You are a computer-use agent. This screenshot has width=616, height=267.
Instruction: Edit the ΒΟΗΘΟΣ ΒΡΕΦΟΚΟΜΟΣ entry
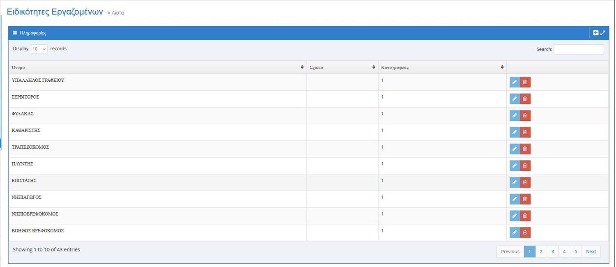pyautogui.click(x=515, y=232)
